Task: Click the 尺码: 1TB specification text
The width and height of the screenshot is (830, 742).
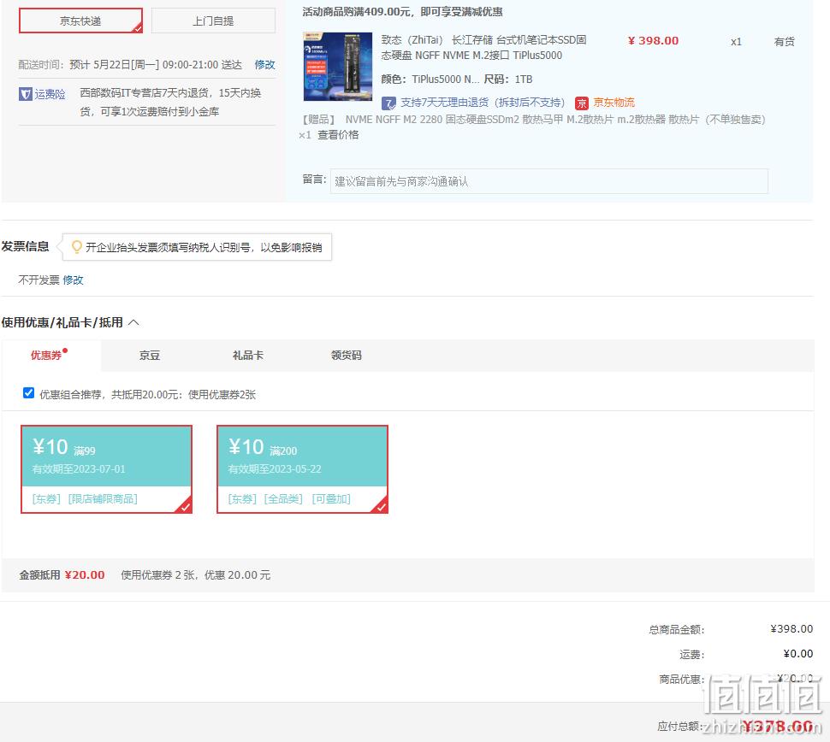Action: click(508, 79)
